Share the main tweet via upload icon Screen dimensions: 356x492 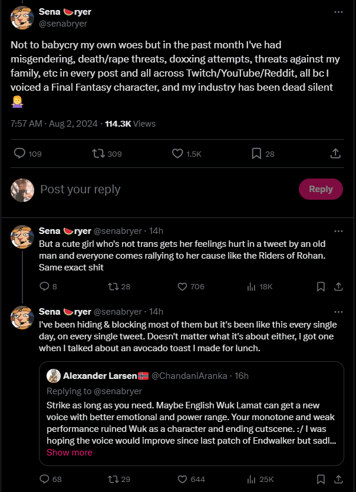pos(335,153)
